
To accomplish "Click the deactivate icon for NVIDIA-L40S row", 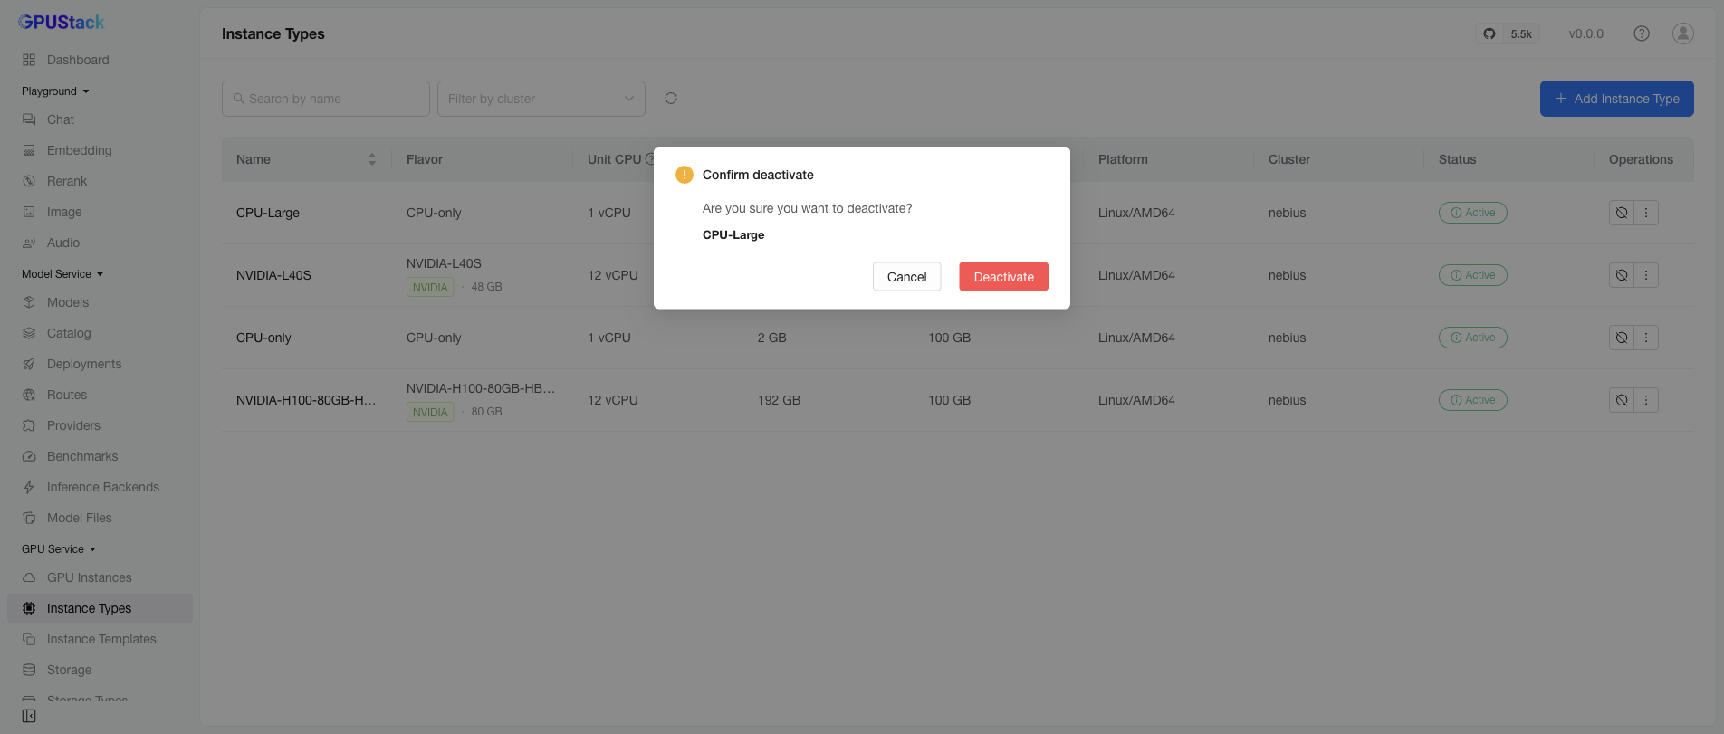I will (1622, 275).
